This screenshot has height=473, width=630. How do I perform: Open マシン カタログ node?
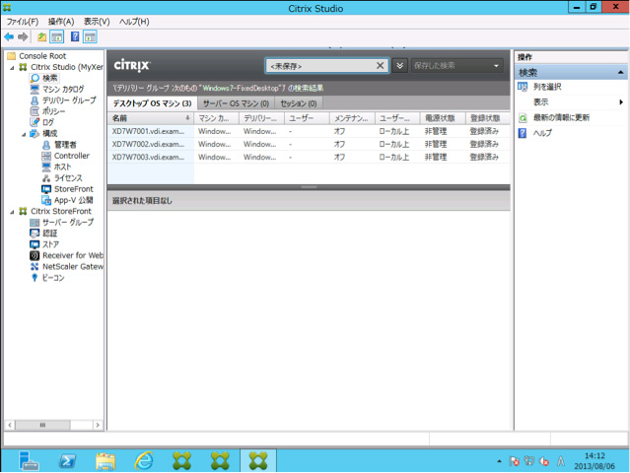[63, 89]
